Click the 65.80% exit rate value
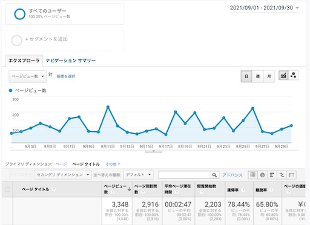Image resolution: width=310 pixels, height=225 pixels. click(267, 204)
